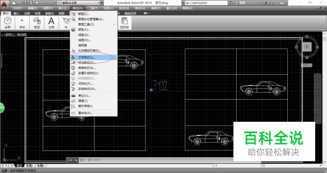327x173 pixels.
Task: Click the Plot printer icon in quick access toolbar
Action: (x=37, y=3)
